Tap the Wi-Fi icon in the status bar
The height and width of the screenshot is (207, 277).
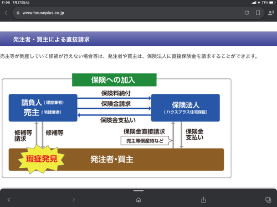pyautogui.click(x=259, y=3)
